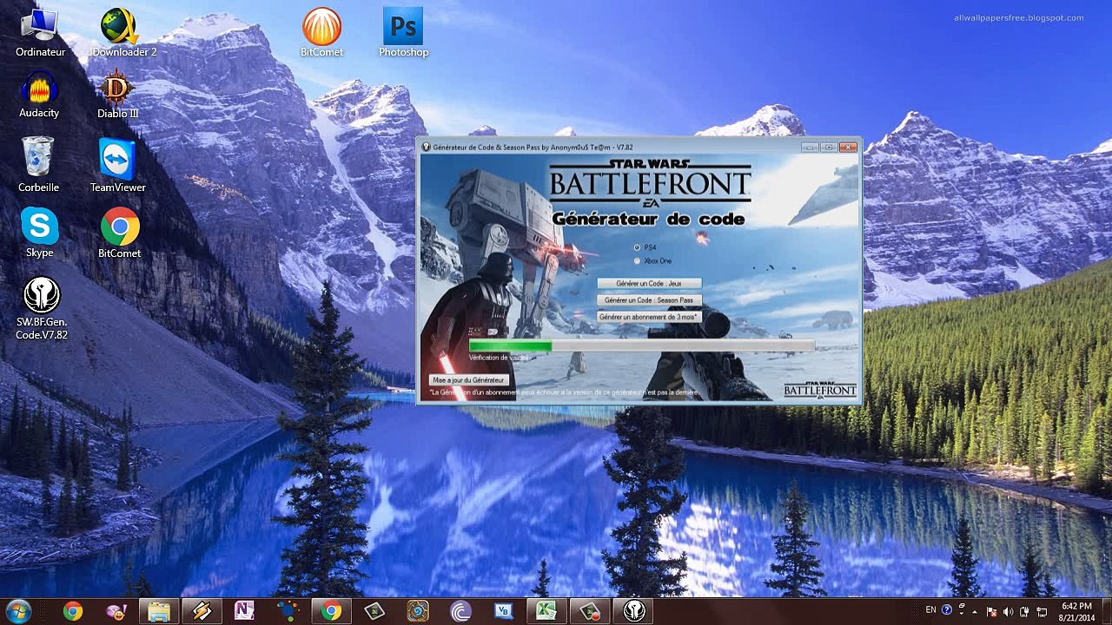Show hidden system tray icons
This screenshot has width=1112, height=625.
[975, 611]
